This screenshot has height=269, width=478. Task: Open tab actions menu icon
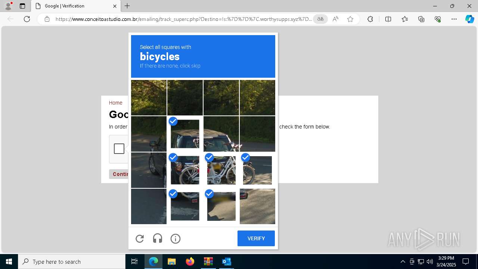22,6
